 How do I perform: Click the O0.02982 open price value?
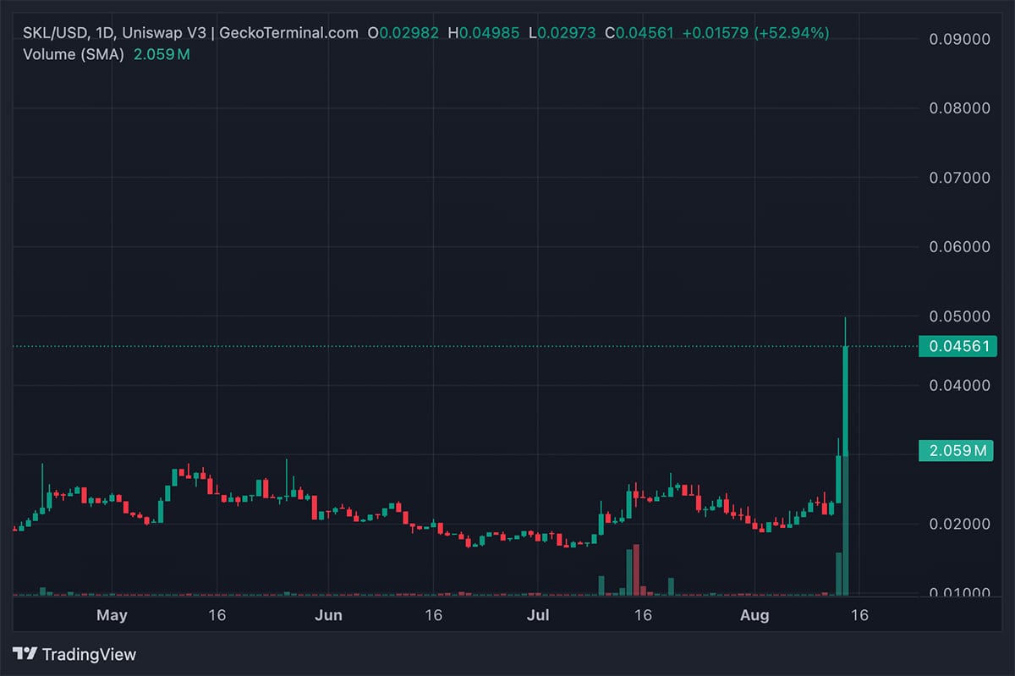[x=402, y=32]
